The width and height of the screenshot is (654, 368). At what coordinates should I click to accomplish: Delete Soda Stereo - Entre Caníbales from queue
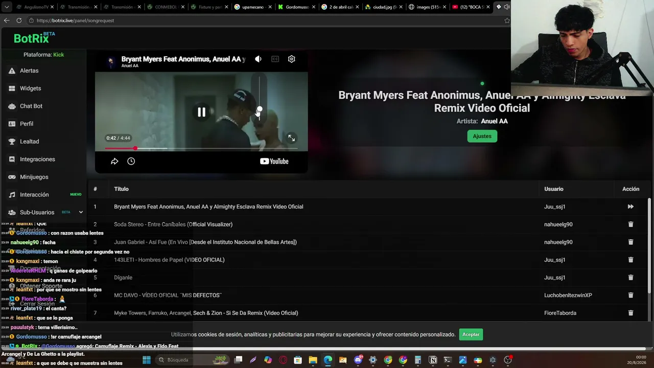click(630, 224)
